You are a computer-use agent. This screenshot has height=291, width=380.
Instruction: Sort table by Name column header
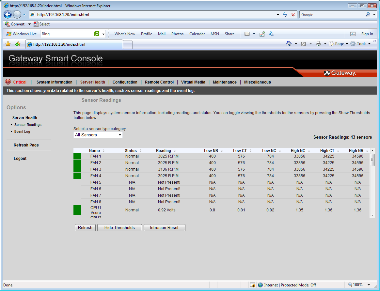click(95, 151)
